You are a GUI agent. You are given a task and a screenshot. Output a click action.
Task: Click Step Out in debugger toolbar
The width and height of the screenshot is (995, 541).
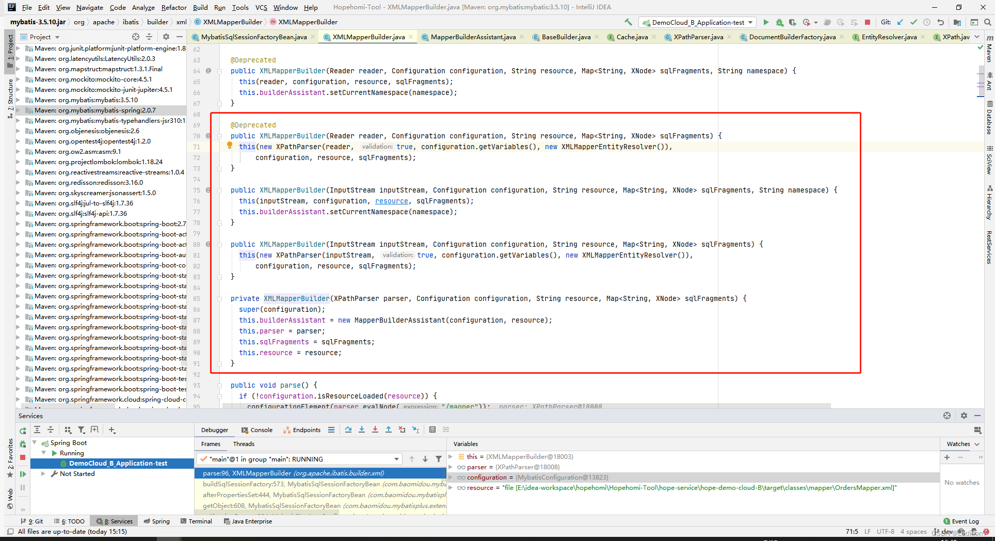[389, 429]
